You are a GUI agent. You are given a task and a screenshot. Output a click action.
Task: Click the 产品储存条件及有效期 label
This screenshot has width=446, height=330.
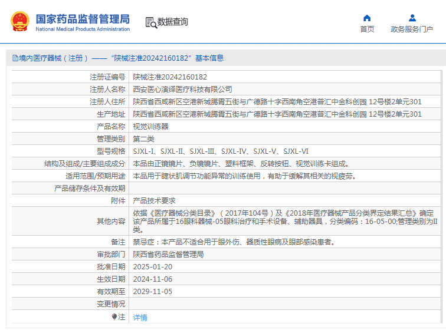coord(90,189)
